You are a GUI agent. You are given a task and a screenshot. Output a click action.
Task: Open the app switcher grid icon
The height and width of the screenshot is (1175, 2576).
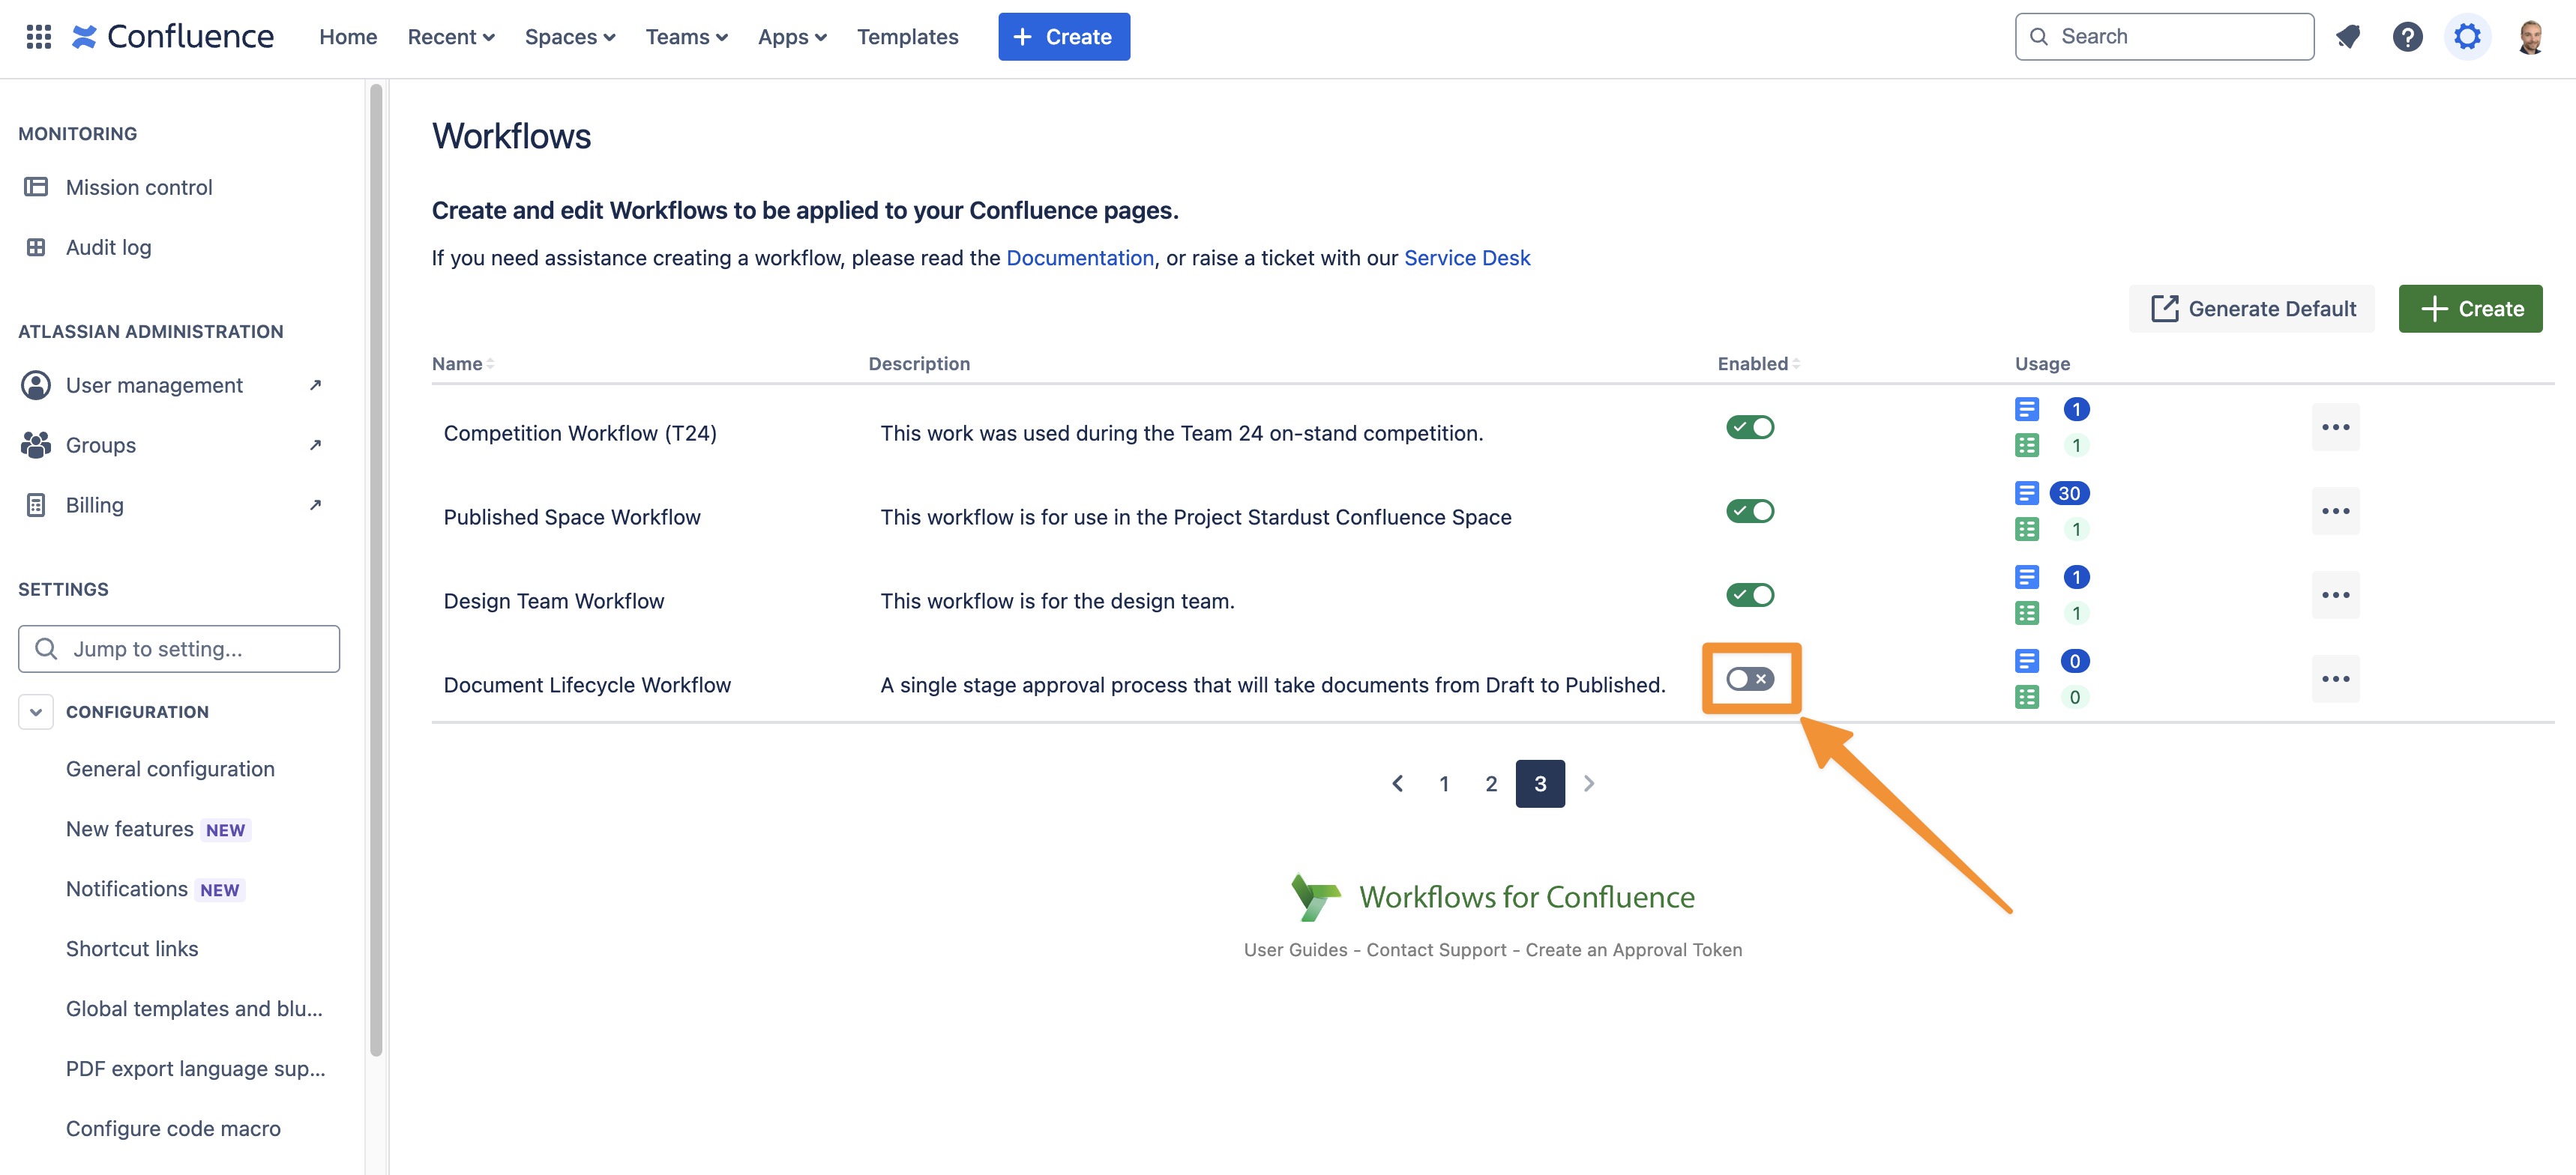tap(38, 37)
